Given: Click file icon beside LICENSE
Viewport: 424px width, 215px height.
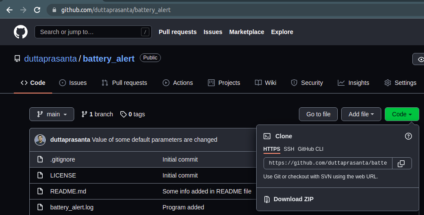Looking at the screenshot, I should (40, 175).
